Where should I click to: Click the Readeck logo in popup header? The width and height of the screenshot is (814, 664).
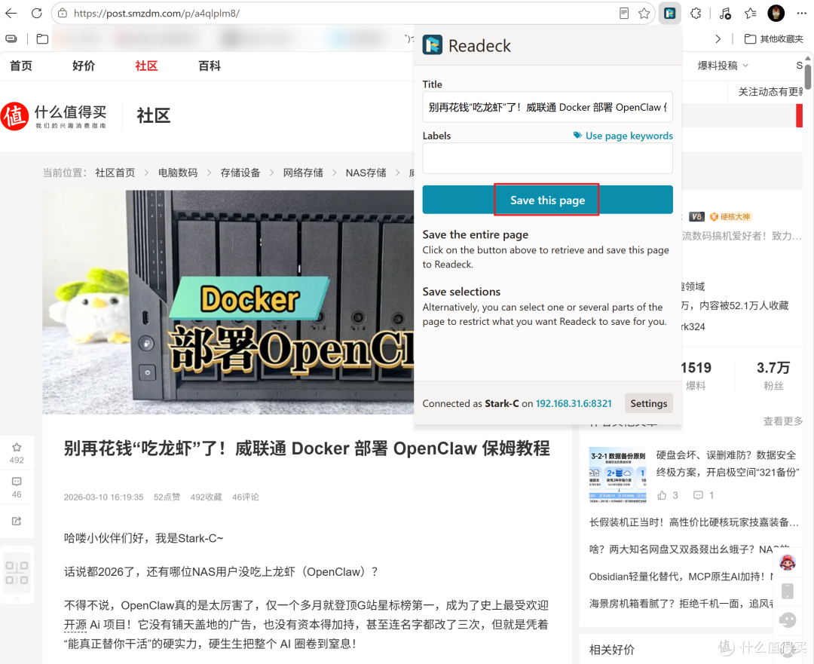432,45
